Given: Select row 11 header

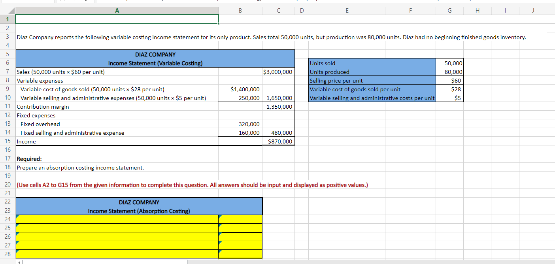Looking at the screenshot, I should pyautogui.click(x=8, y=107).
